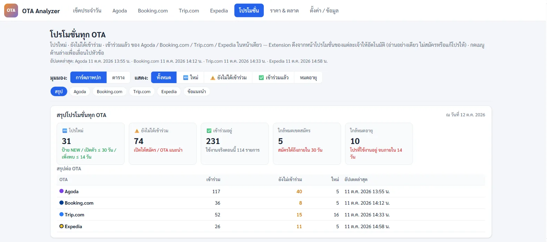This screenshot has width=547, height=242.
Task: Click the NEW icon on โปรใหม่ card
Action: tap(65, 131)
